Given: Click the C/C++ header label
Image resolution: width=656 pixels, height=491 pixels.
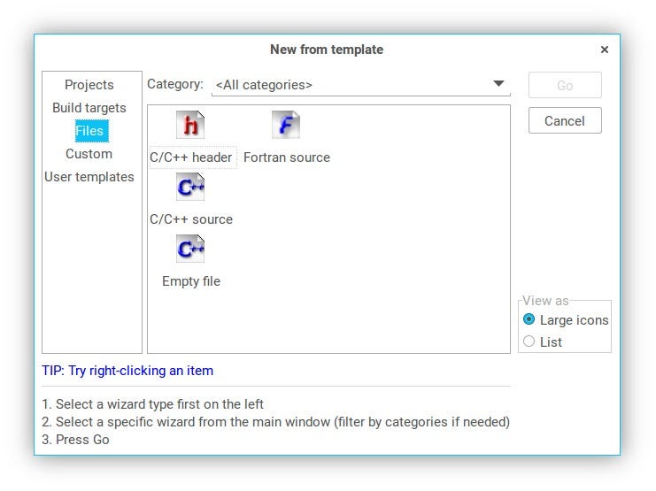Looking at the screenshot, I should tap(190, 157).
